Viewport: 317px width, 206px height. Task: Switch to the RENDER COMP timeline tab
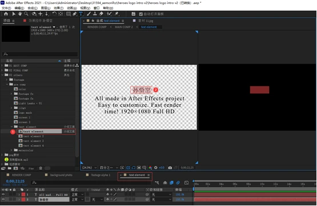tap(22, 175)
